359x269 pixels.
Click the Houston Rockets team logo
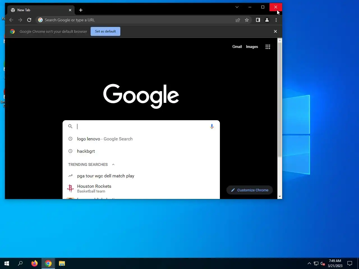click(70, 189)
